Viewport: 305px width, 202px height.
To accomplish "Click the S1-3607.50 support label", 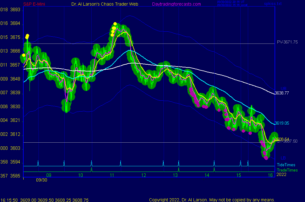I will coord(288,141).
